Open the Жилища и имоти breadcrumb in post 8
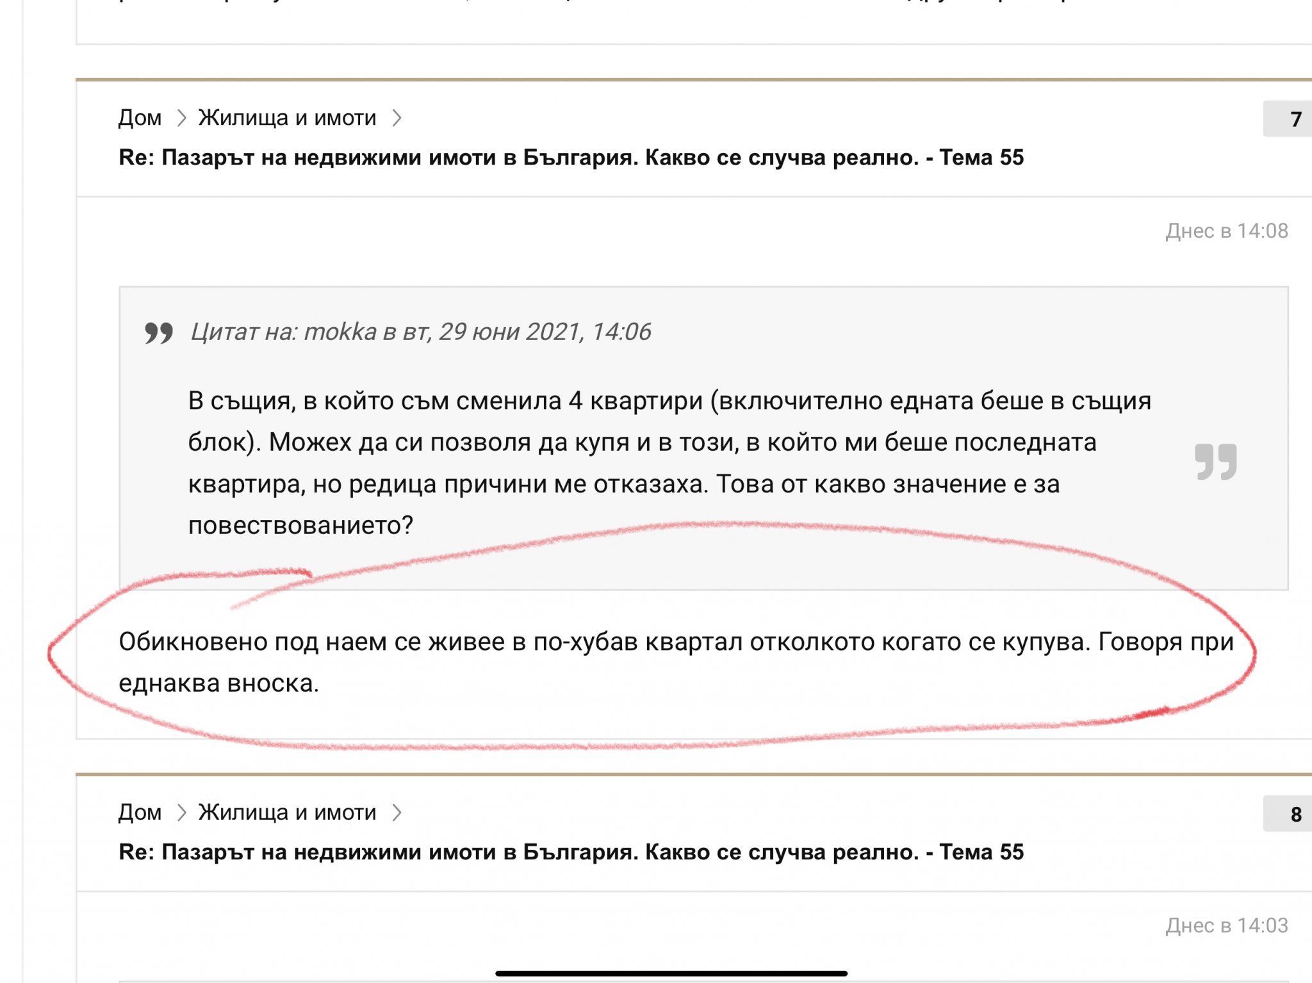1312x983 pixels. (287, 813)
